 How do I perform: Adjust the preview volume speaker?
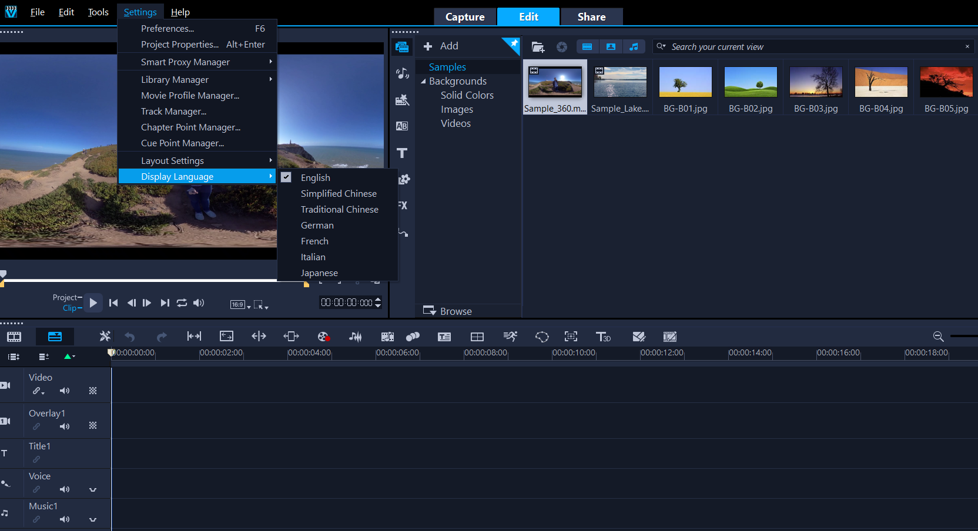click(x=199, y=303)
